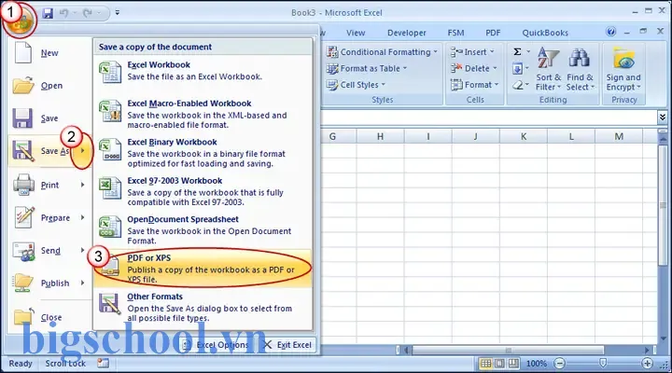
Task: Click the zoom slider handle
Action: click(x=603, y=364)
